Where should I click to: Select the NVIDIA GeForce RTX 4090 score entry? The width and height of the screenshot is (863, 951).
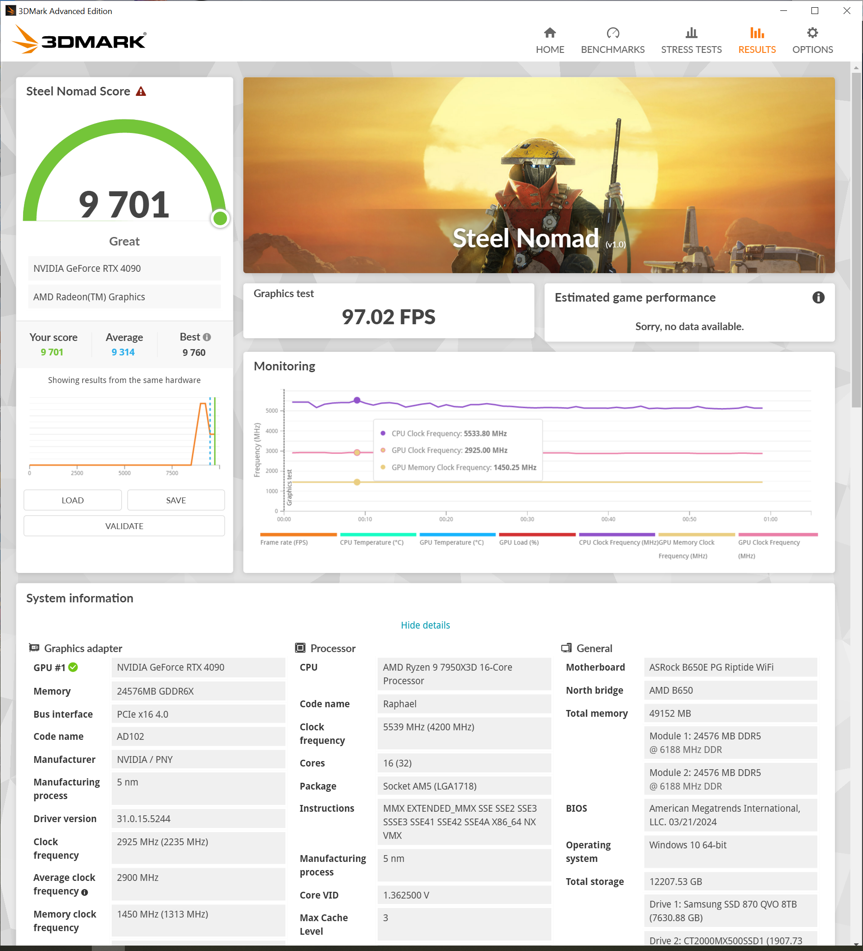point(124,269)
